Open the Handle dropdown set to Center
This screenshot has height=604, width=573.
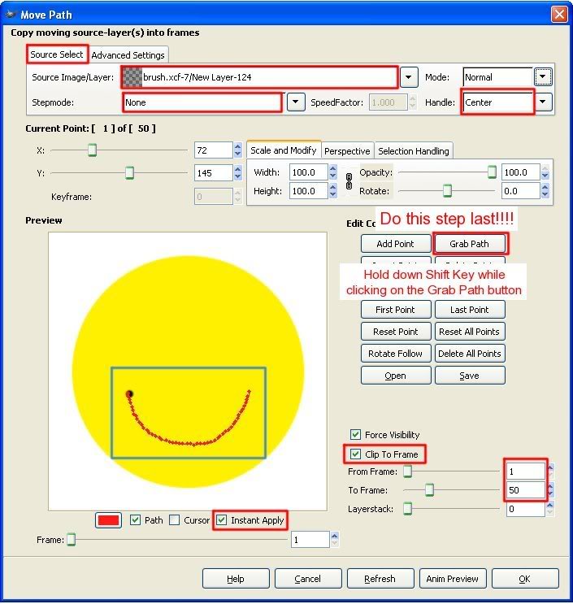coord(544,102)
